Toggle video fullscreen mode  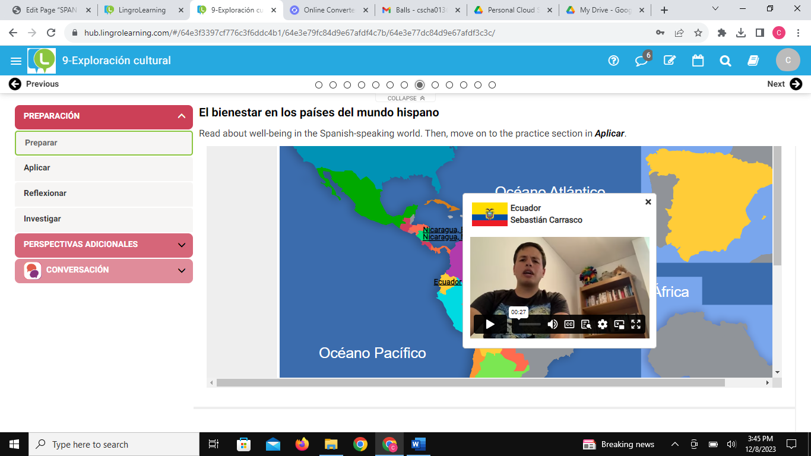click(636, 324)
